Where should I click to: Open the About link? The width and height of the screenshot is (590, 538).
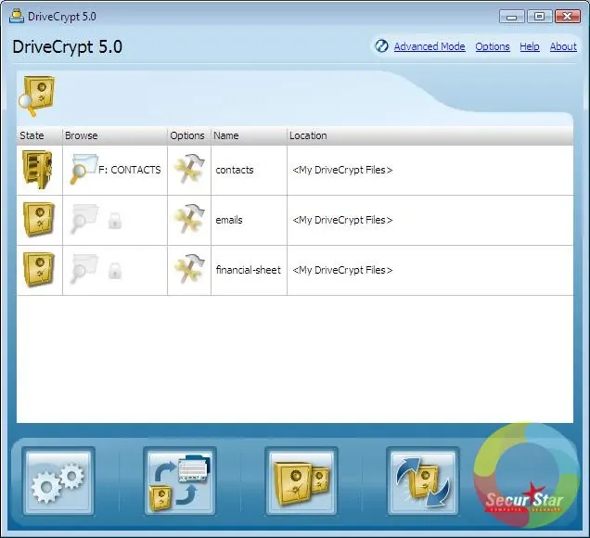pyautogui.click(x=563, y=46)
